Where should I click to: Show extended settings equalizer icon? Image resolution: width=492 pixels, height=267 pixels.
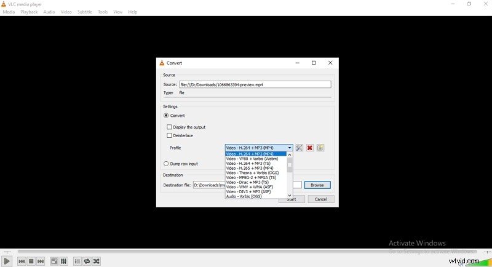click(x=64, y=261)
